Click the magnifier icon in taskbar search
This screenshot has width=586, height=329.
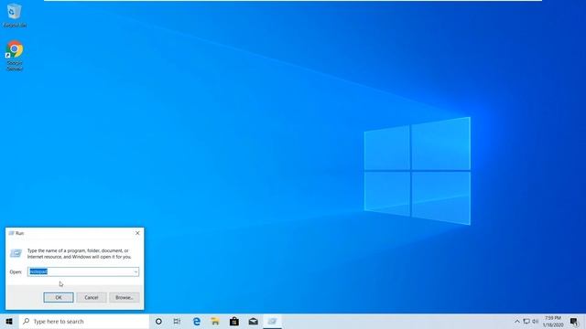[27, 321]
